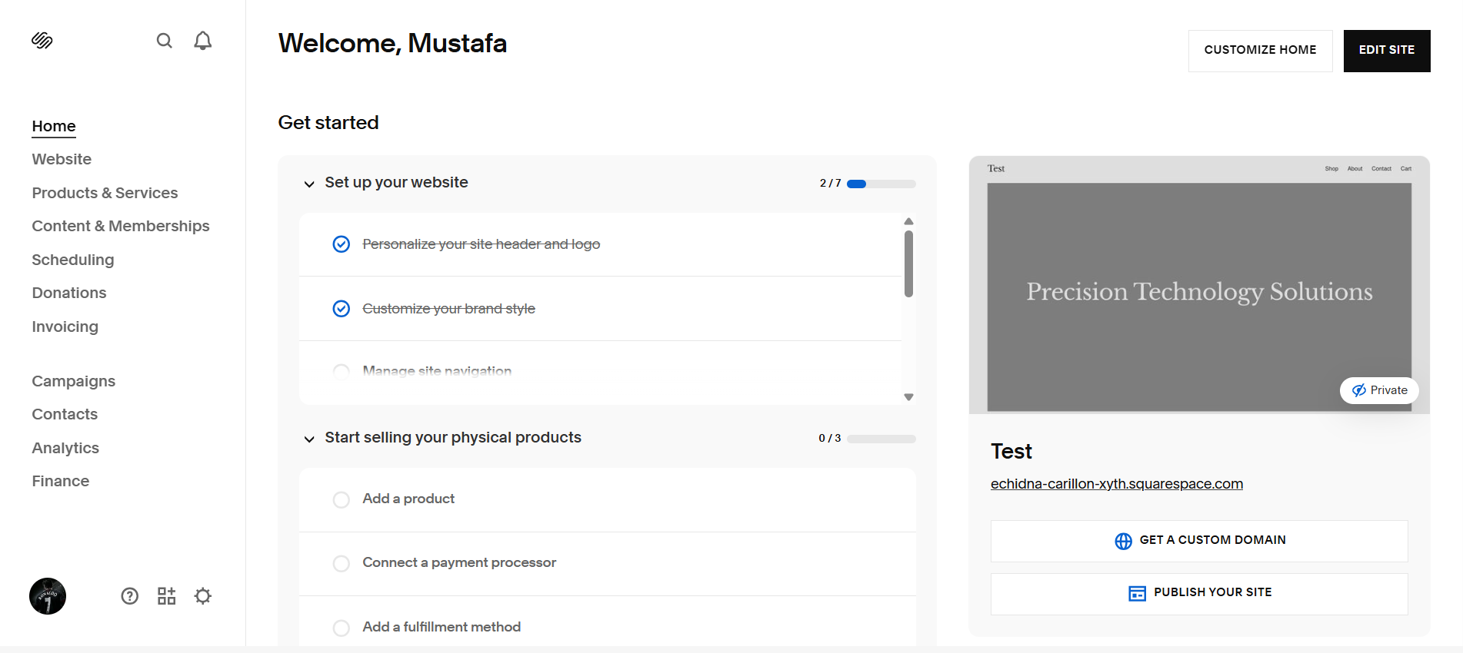Open Products & Services menu
Viewport: 1463px width, 653px height.
tap(105, 193)
